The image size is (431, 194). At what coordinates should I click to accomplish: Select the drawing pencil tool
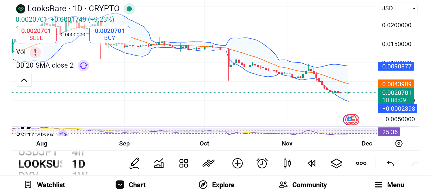click(134, 163)
